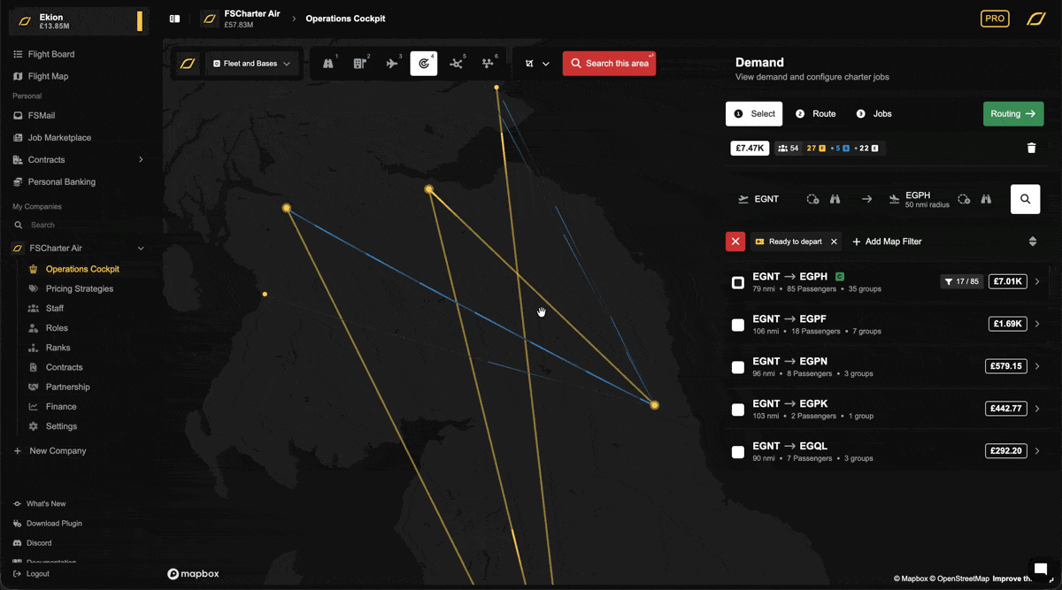Collapse the FSCharter Air company tree
Image resolution: width=1062 pixels, height=590 pixels.
[141, 249]
